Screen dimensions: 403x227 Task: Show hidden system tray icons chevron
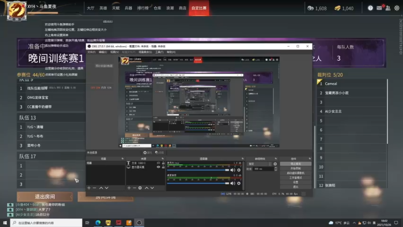click(354, 223)
